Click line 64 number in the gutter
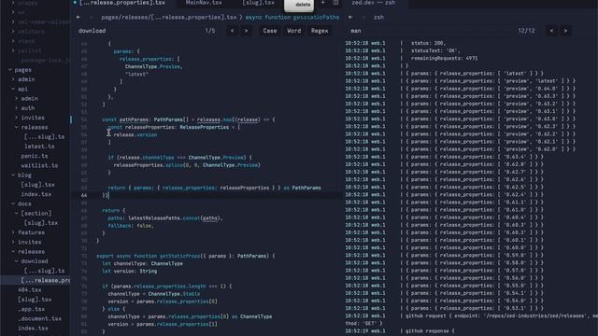Viewport: 598px width, 336px height. pyautogui.click(x=84, y=195)
